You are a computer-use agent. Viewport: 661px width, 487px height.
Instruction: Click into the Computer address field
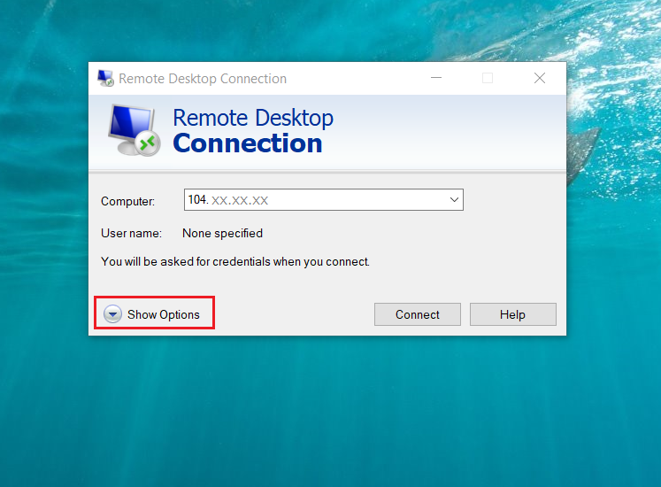pyautogui.click(x=323, y=199)
